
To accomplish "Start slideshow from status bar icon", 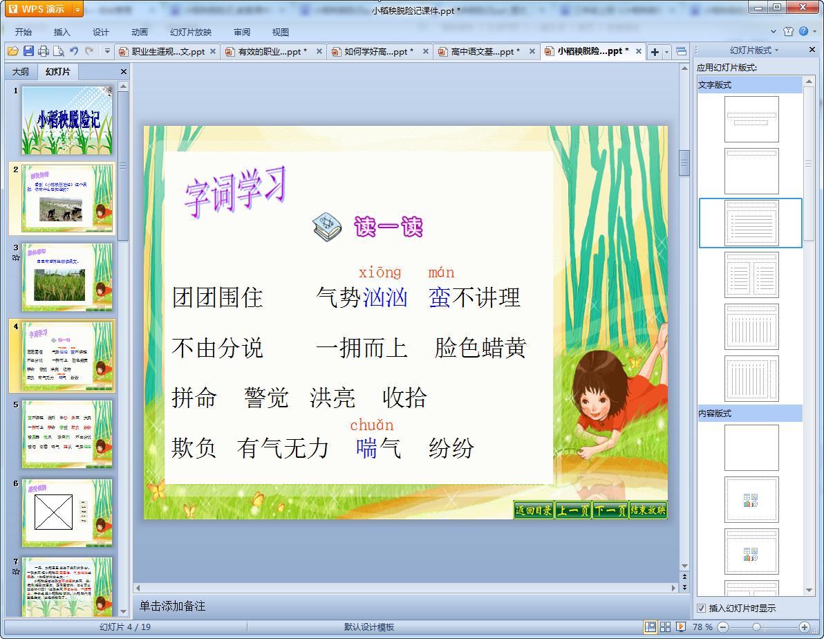I will point(680,627).
